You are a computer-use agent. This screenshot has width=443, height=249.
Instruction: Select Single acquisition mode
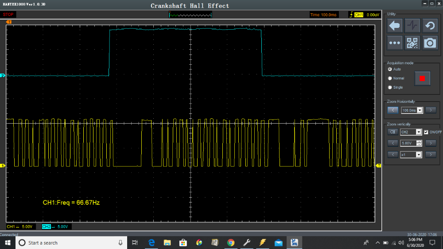390,87
